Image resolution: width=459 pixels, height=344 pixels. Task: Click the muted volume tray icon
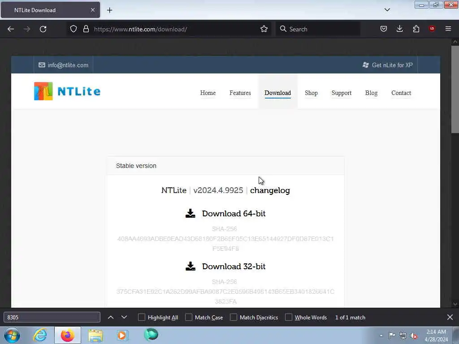pyautogui.click(x=414, y=335)
